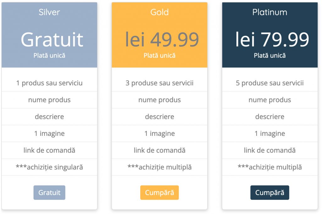The image size is (322, 214).
Task: Click the Platinum plan heading
Action: coord(270,12)
